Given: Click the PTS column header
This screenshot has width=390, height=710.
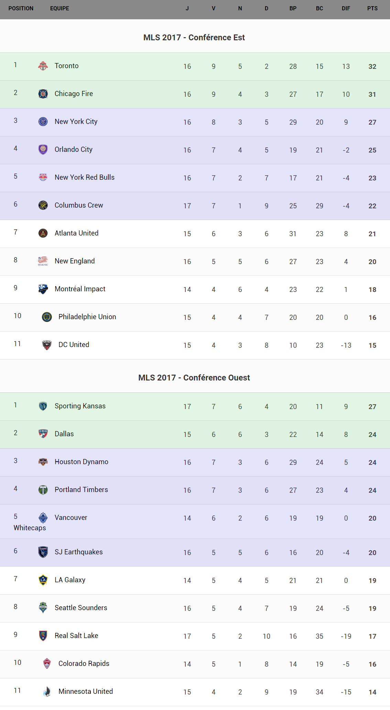Looking at the screenshot, I should click(x=372, y=8).
